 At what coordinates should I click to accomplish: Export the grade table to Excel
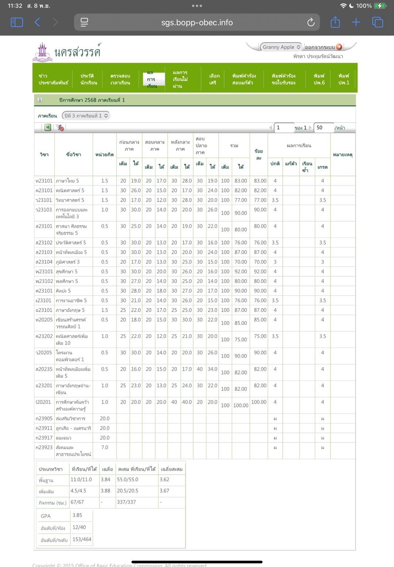click(48, 127)
